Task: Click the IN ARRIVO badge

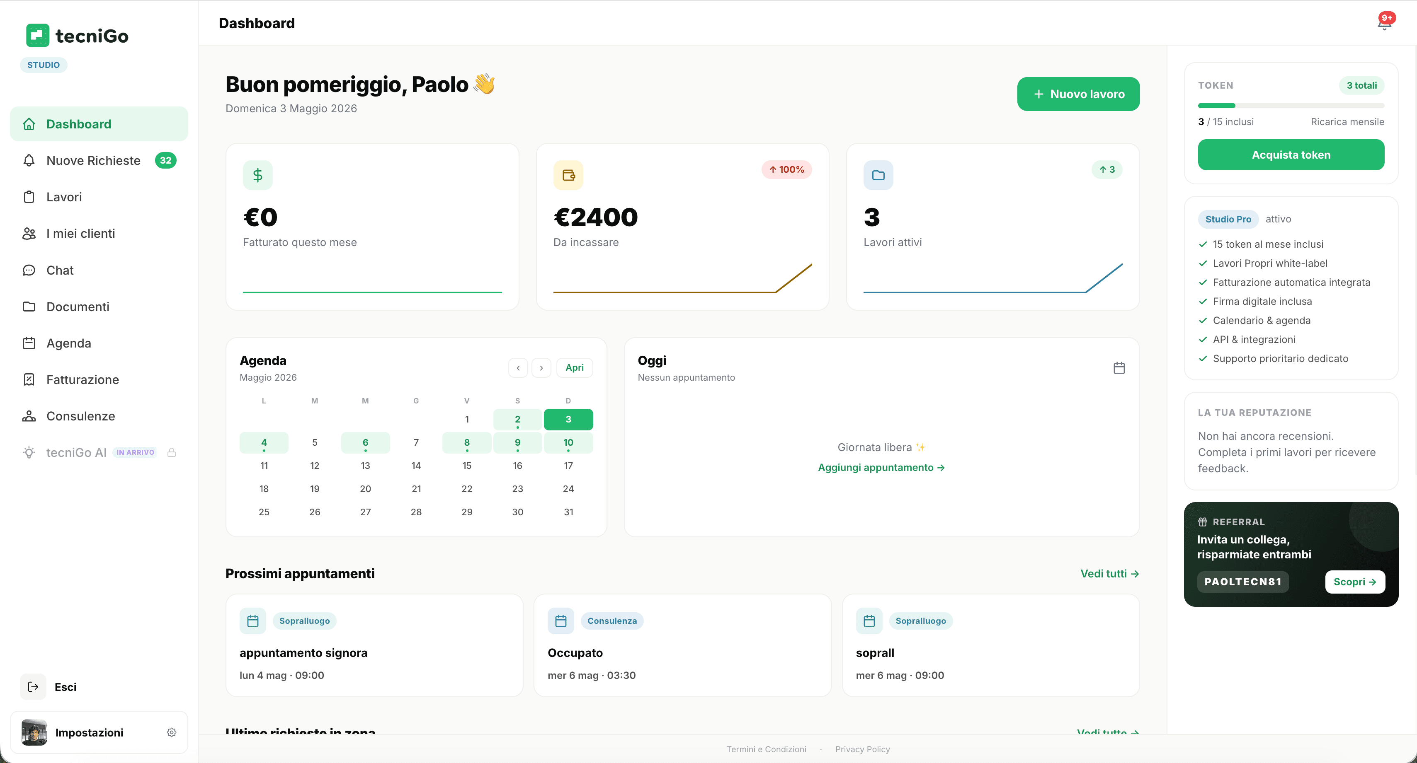Action: [x=135, y=452]
